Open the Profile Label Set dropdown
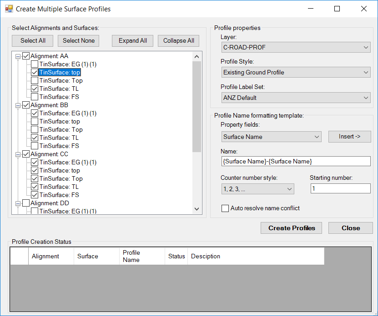The width and height of the screenshot is (378, 316). tap(296, 98)
